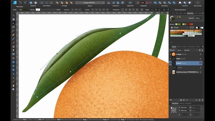215x121 pixels.
Task: Switch to the Stock tab
Action: 198,47
